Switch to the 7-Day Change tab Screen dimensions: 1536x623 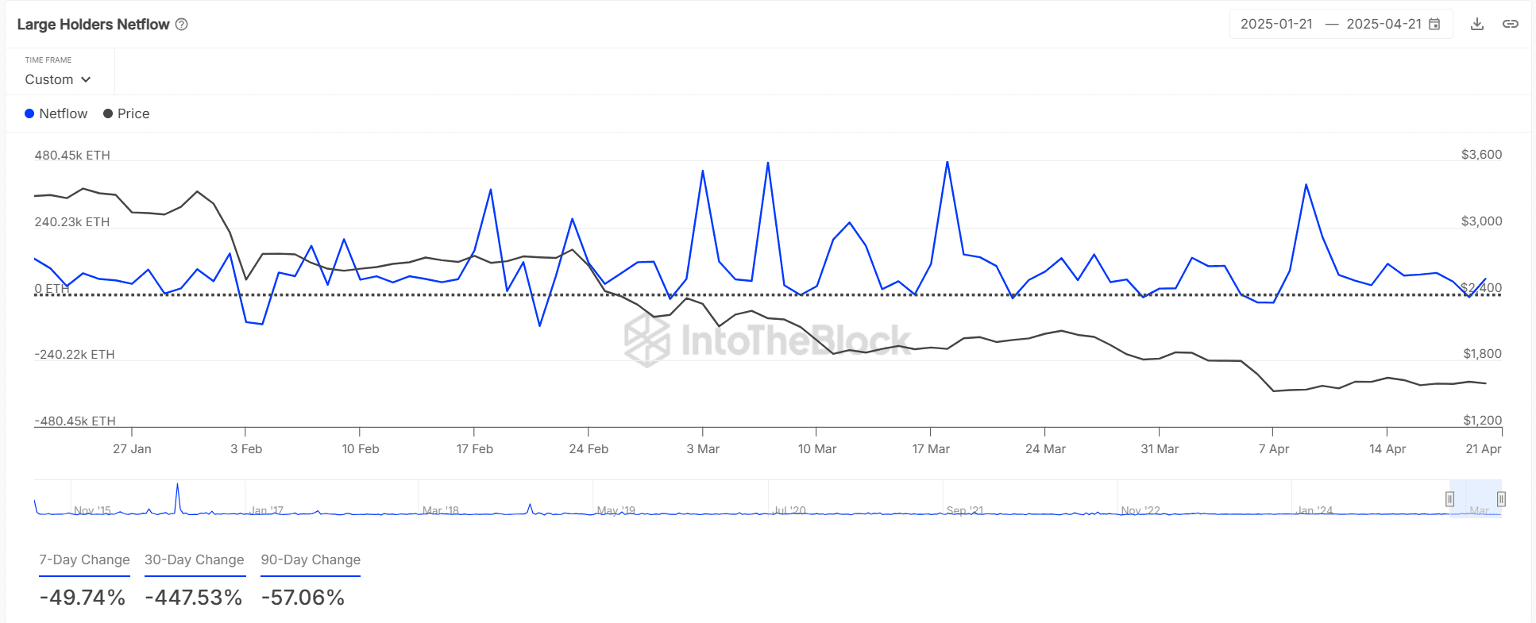click(x=84, y=560)
